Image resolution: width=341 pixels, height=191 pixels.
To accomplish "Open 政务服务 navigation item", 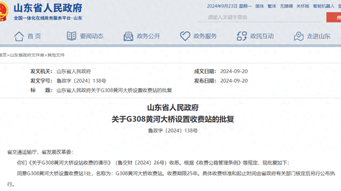I will click(x=205, y=36).
